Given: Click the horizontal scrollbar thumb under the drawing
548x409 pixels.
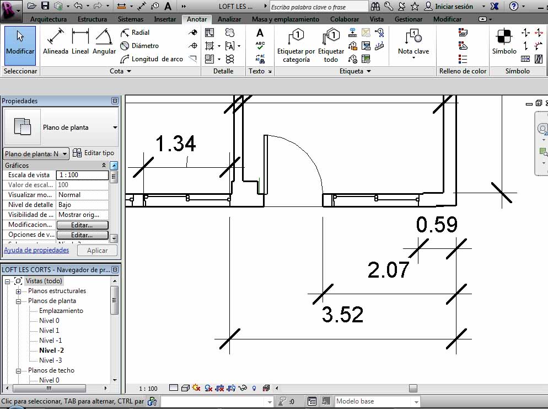Looking at the screenshot, I should click(x=412, y=388).
